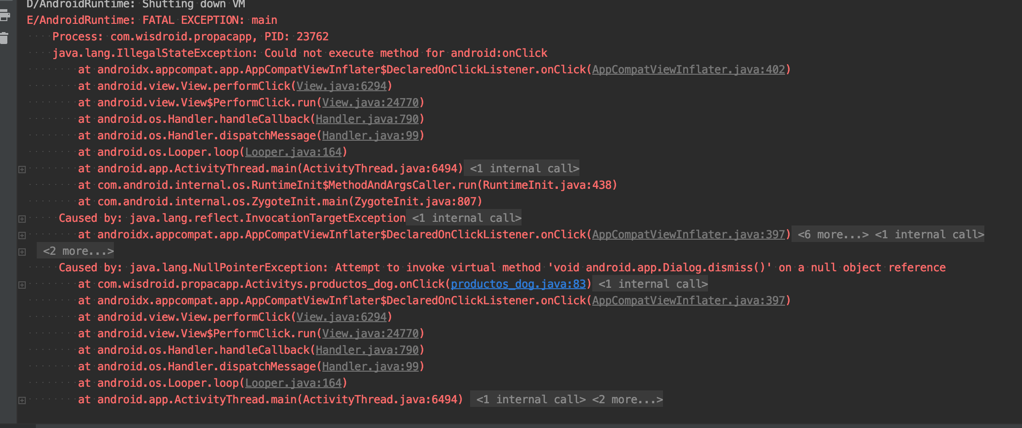Click 'RuntimeInit.java:438' line
The height and width of the screenshot is (428, 1022).
348,185
